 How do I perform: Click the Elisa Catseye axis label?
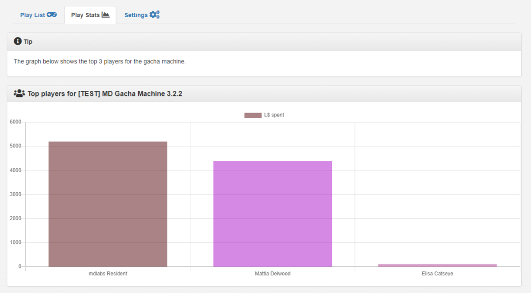[x=437, y=274]
